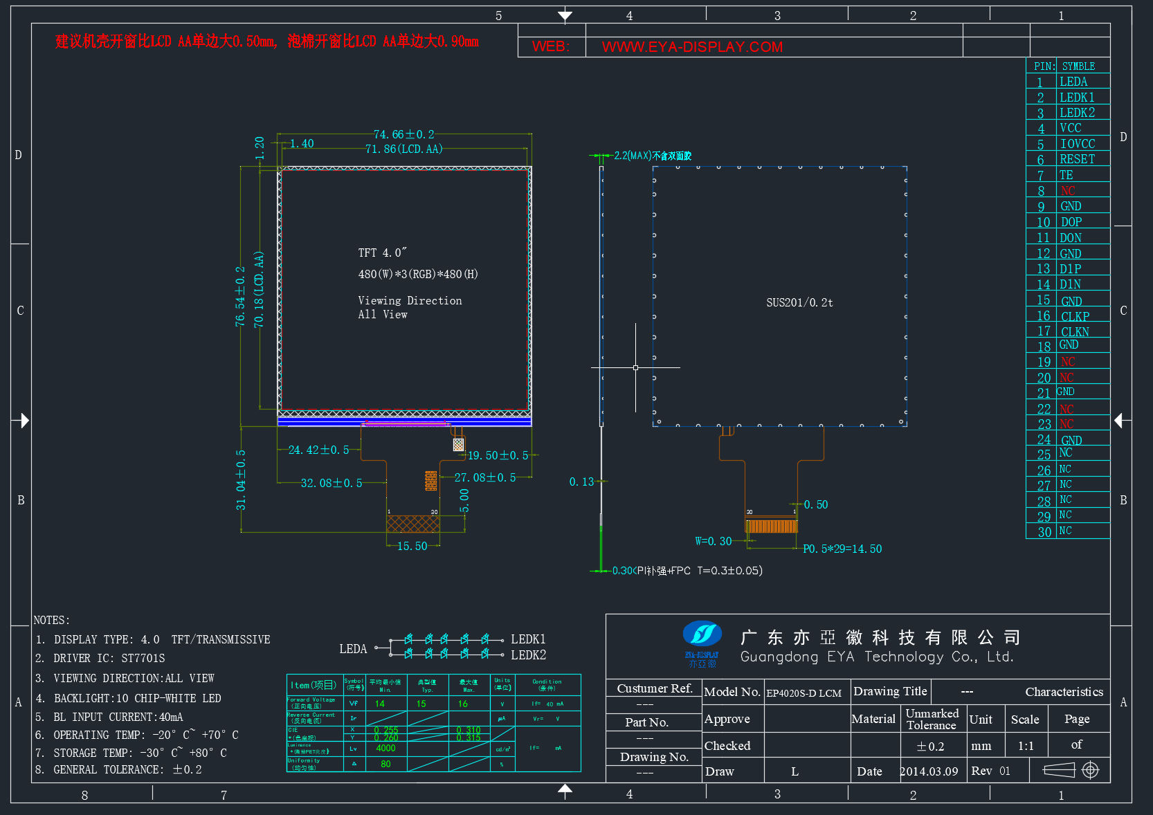Select pin 10 D0P entry
The width and height of the screenshot is (1153, 815).
pyautogui.click(x=1068, y=221)
